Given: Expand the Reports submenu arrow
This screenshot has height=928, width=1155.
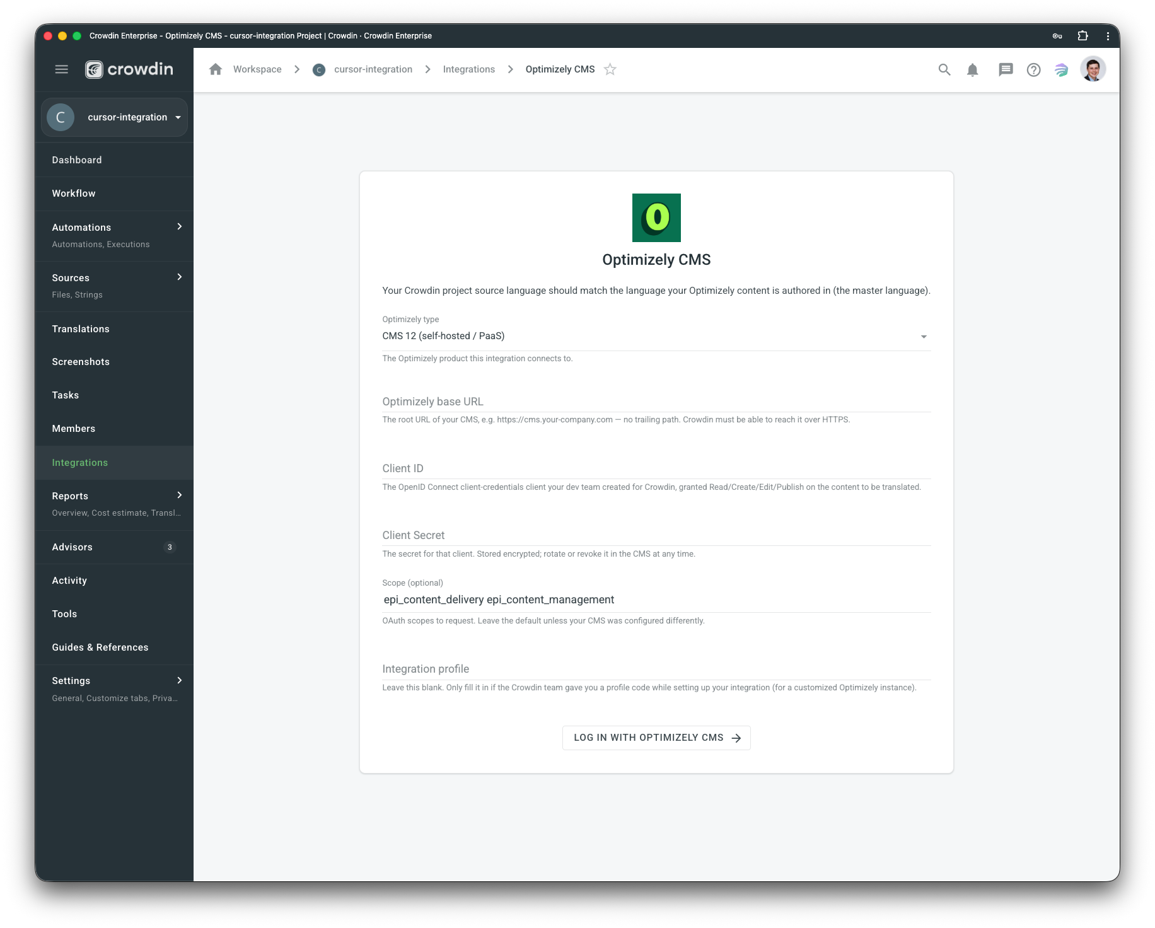Looking at the screenshot, I should [x=180, y=496].
